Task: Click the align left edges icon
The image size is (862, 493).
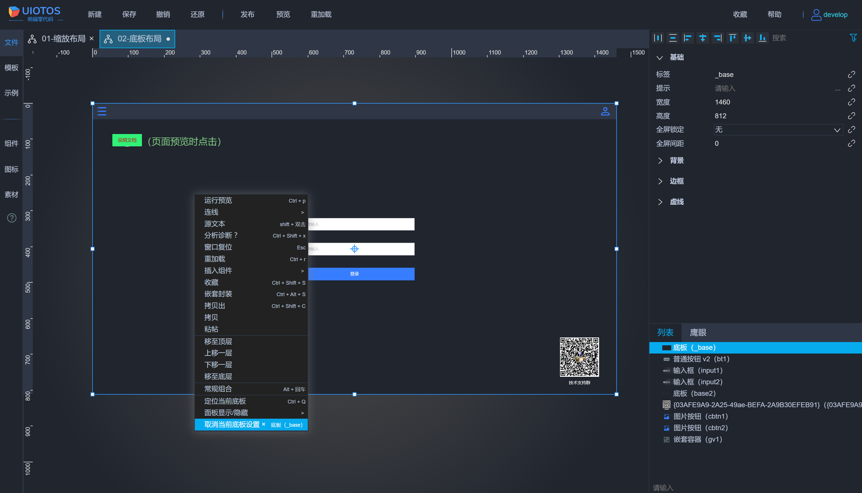Action: [x=688, y=38]
